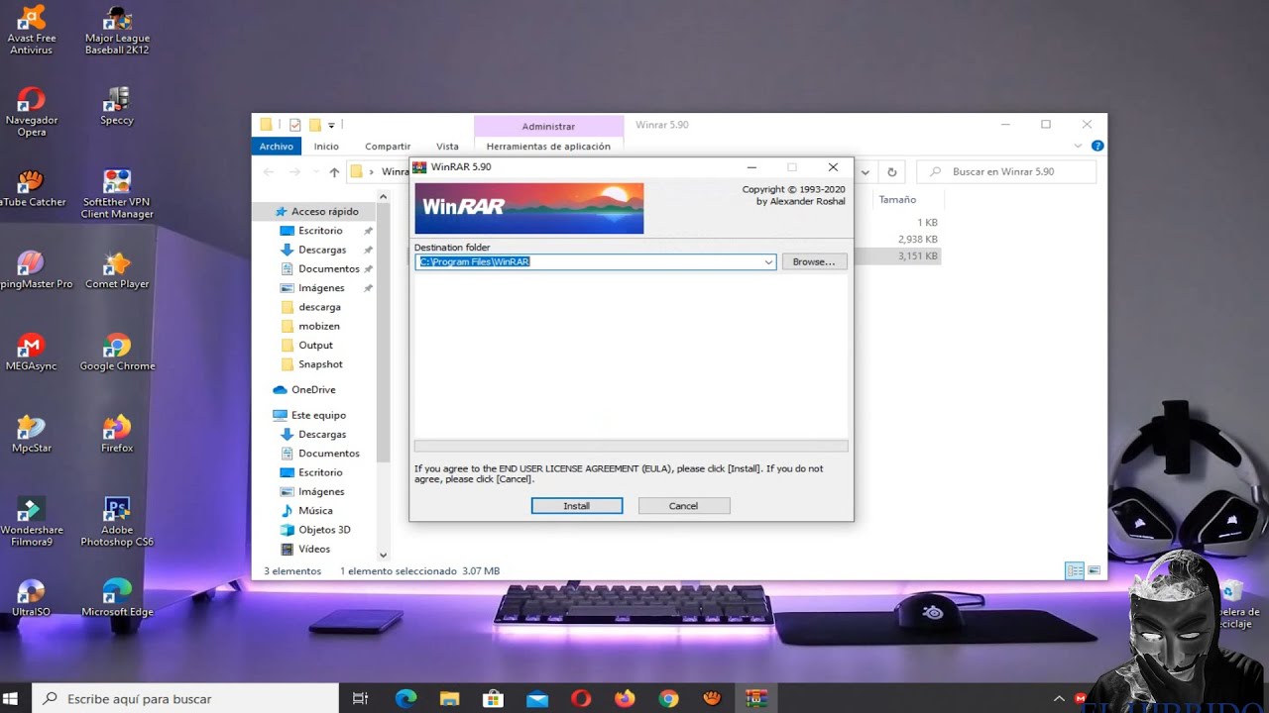The width and height of the screenshot is (1269, 713).
Task: Open Mail app from taskbar
Action: pyautogui.click(x=537, y=698)
